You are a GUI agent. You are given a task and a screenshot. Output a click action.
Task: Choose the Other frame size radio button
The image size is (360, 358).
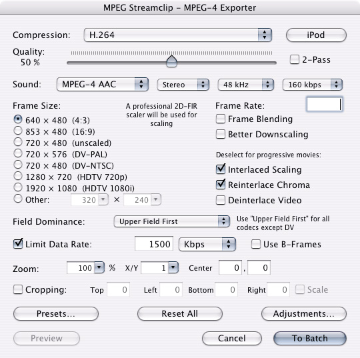click(18, 199)
